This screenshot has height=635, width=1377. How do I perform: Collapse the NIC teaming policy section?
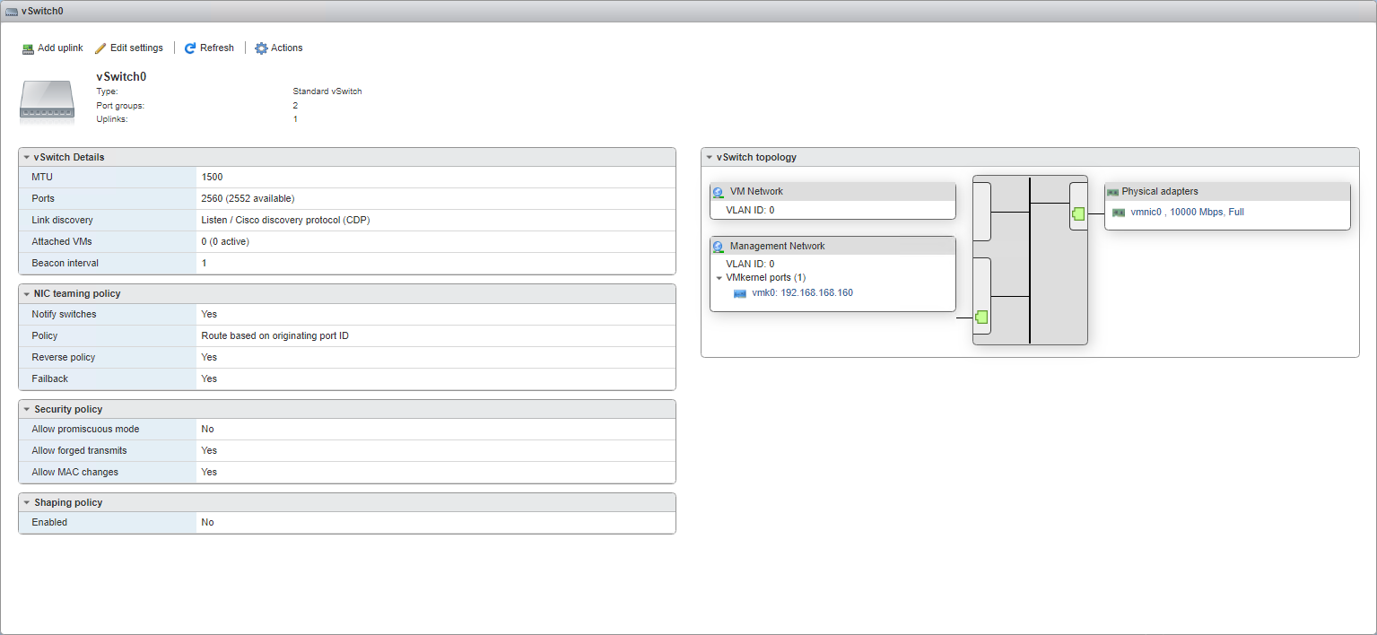[x=27, y=294]
